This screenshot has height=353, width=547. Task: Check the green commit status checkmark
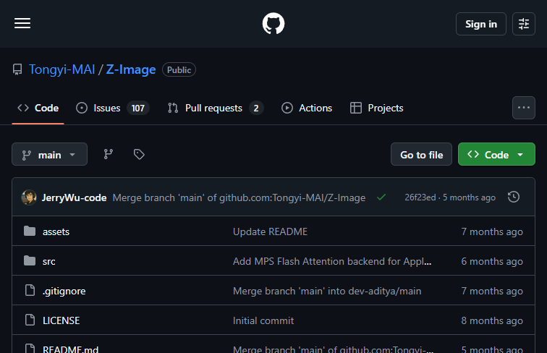[381, 197]
